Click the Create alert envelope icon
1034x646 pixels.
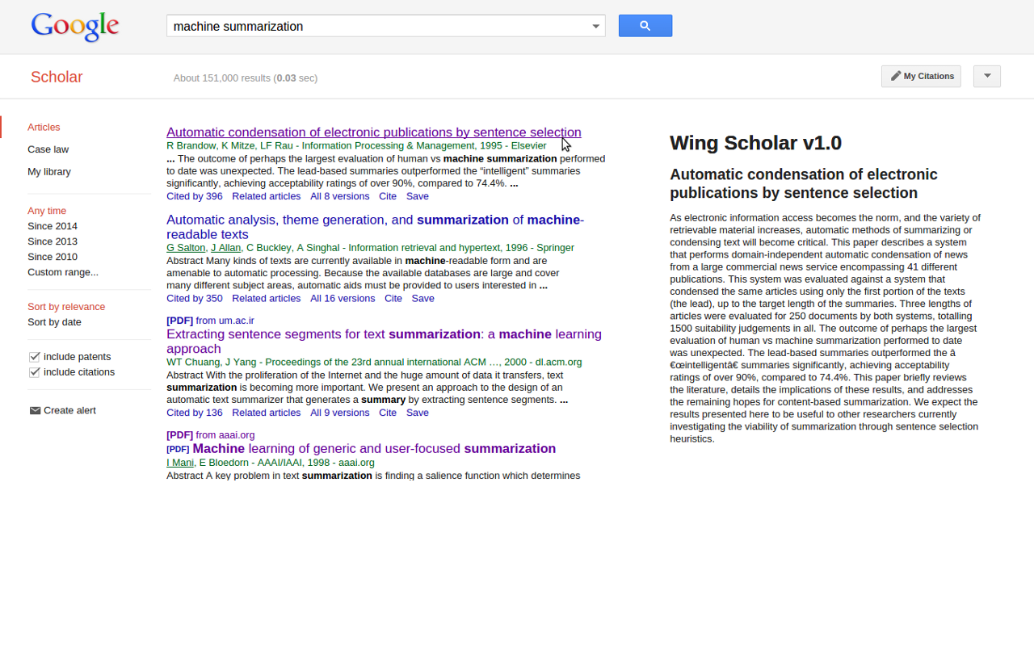(x=35, y=410)
